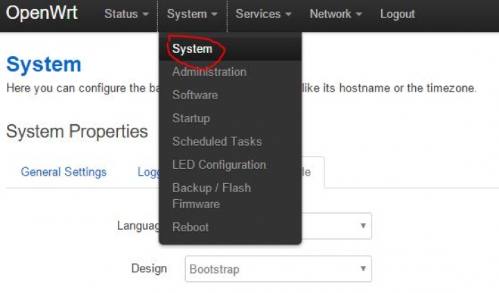Open the Administration menu entry
This screenshot has width=499, height=293.
[x=230, y=72]
